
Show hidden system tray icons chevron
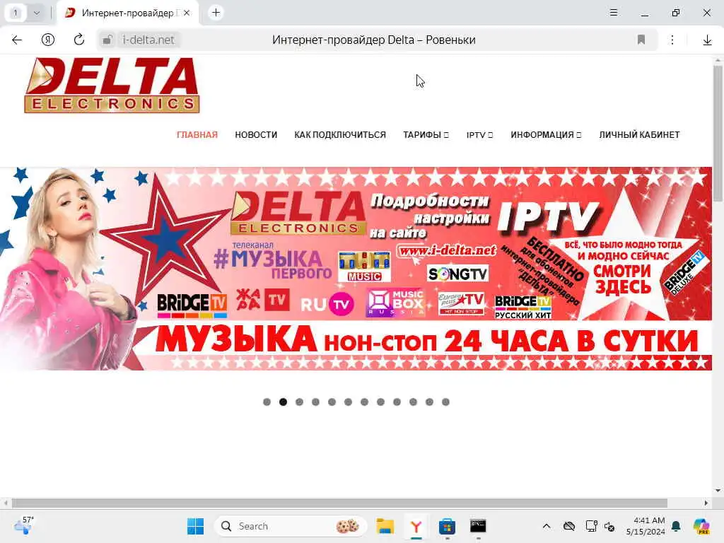pos(547,526)
